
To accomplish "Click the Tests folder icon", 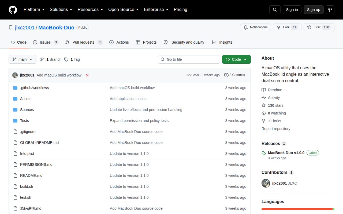I will [x=15, y=121].
